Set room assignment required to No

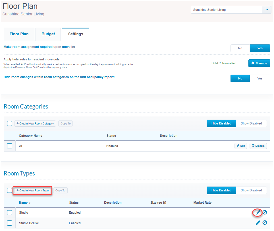[x=240, y=48]
